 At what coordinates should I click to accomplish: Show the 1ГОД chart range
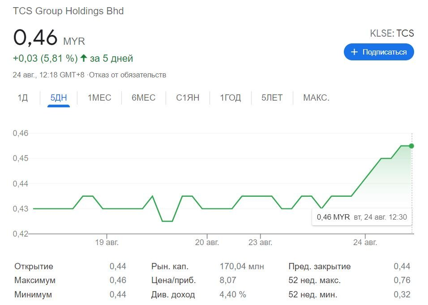point(230,98)
